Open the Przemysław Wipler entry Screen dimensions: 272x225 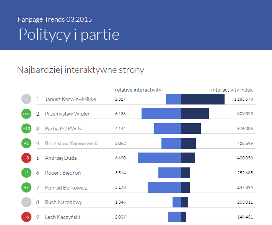67,114
